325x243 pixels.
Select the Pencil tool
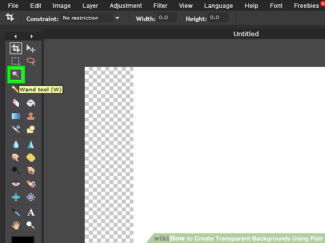[15, 89]
